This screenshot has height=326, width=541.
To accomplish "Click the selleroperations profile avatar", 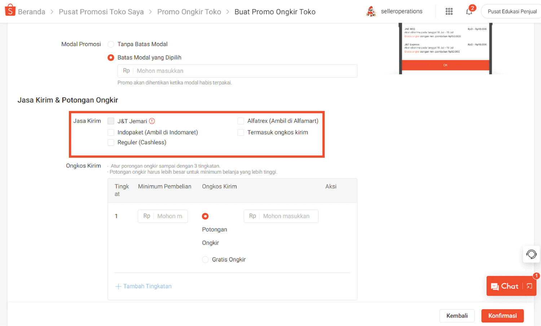I will coord(371,12).
